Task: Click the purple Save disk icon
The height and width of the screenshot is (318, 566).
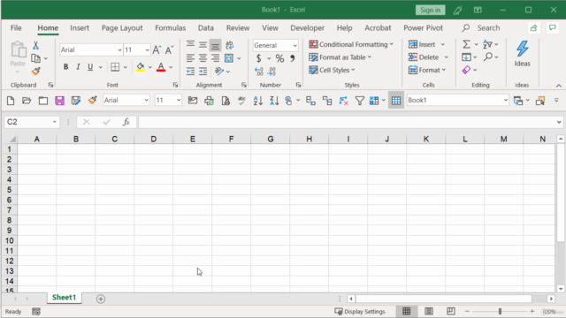Action: pos(59,101)
